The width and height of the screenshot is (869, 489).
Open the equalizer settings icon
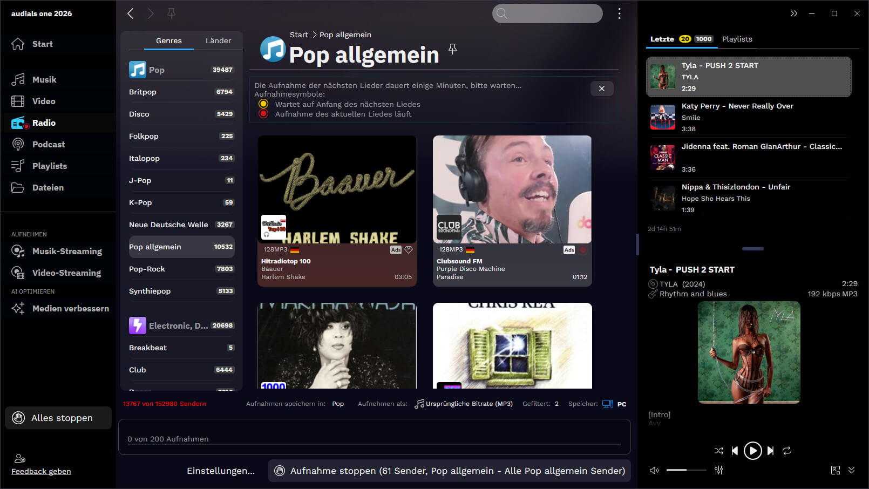pos(718,470)
